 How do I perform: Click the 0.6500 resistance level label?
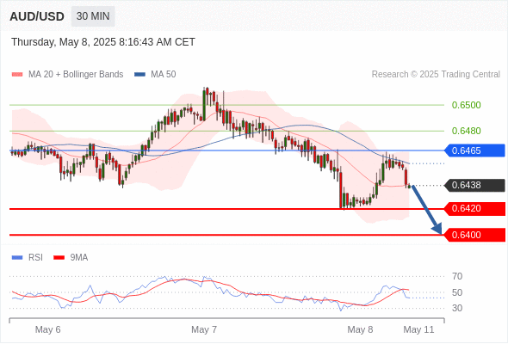[466, 105]
